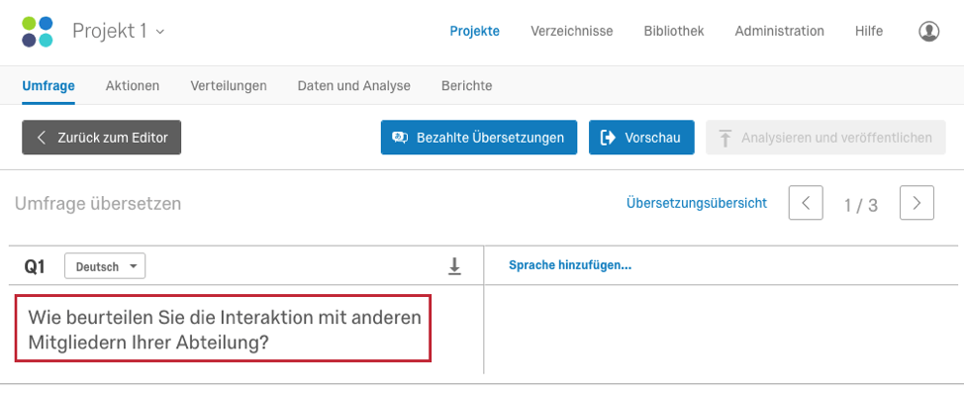Switch to the Umfrage tab
964x396 pixels.
48,86
